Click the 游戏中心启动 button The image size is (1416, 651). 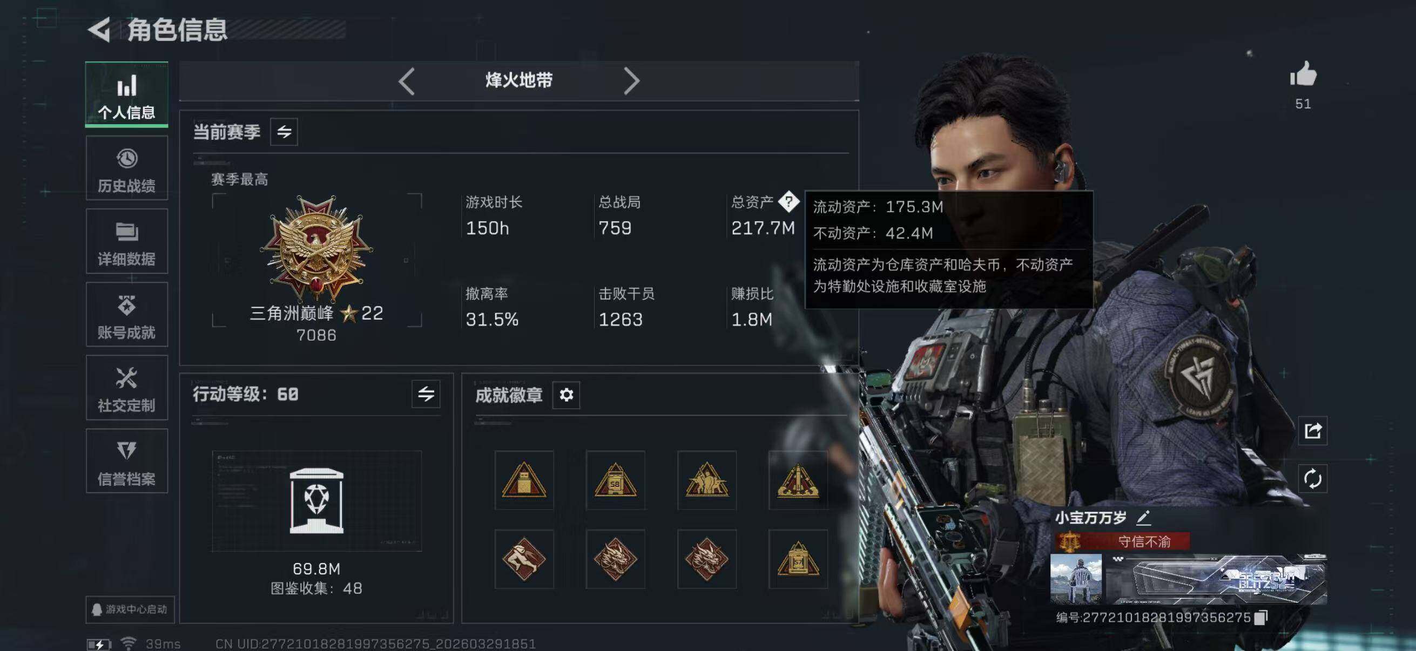[x=130, y=609]
